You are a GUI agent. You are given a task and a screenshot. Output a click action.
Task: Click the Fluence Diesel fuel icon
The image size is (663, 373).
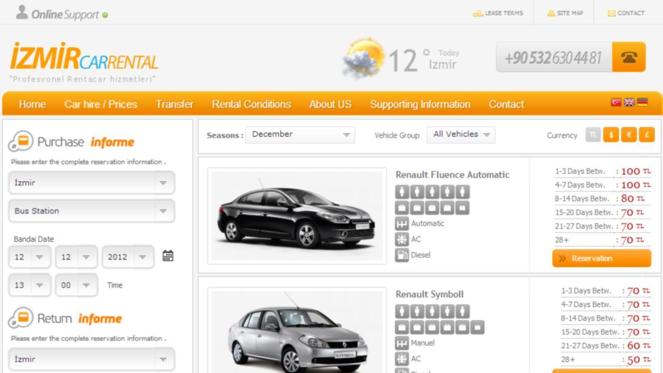click(x=402, y=255)
